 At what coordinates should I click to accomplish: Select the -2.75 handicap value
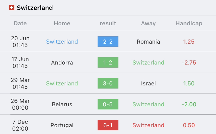189,62
